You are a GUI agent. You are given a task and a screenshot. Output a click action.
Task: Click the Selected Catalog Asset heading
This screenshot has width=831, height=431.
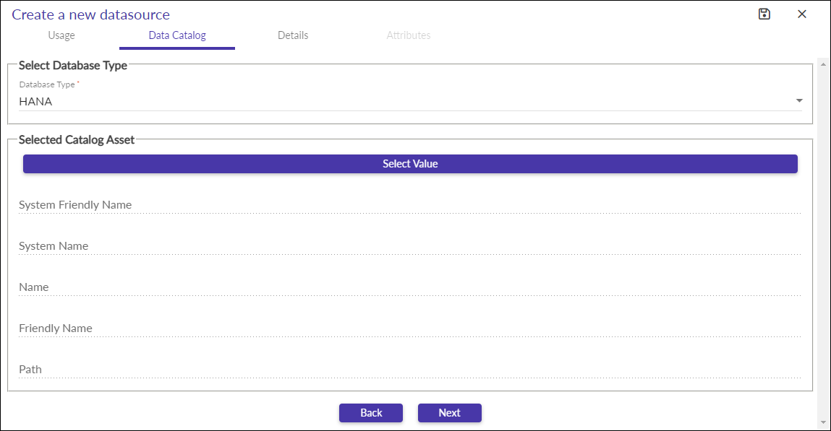coord(77,140)
